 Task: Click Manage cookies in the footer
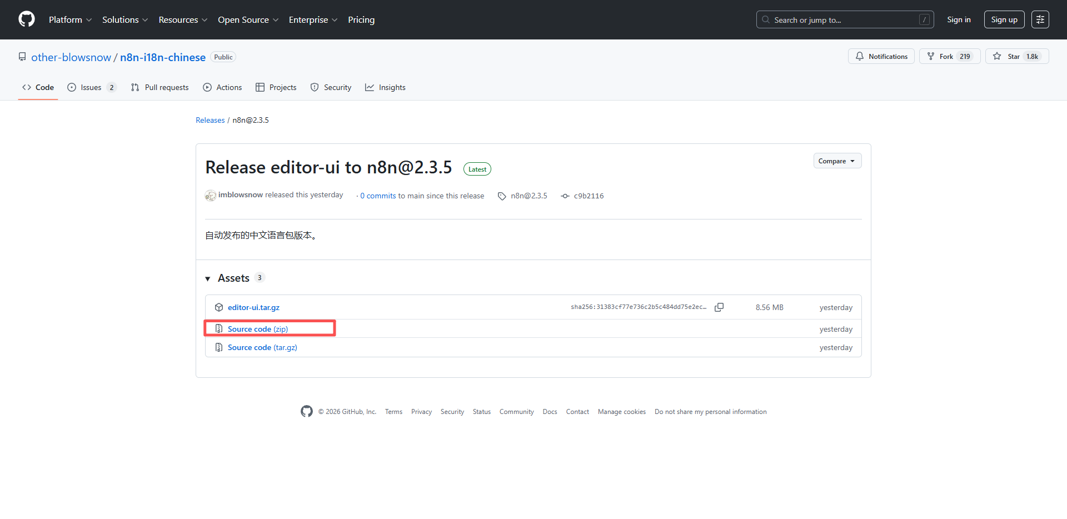[x=622, y=412]
